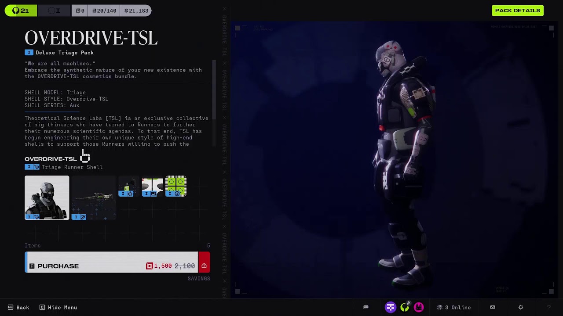Viewport: 563px width, 316px height.
Task: Open the 3 Online friends list
Action: tap(453, 308)
